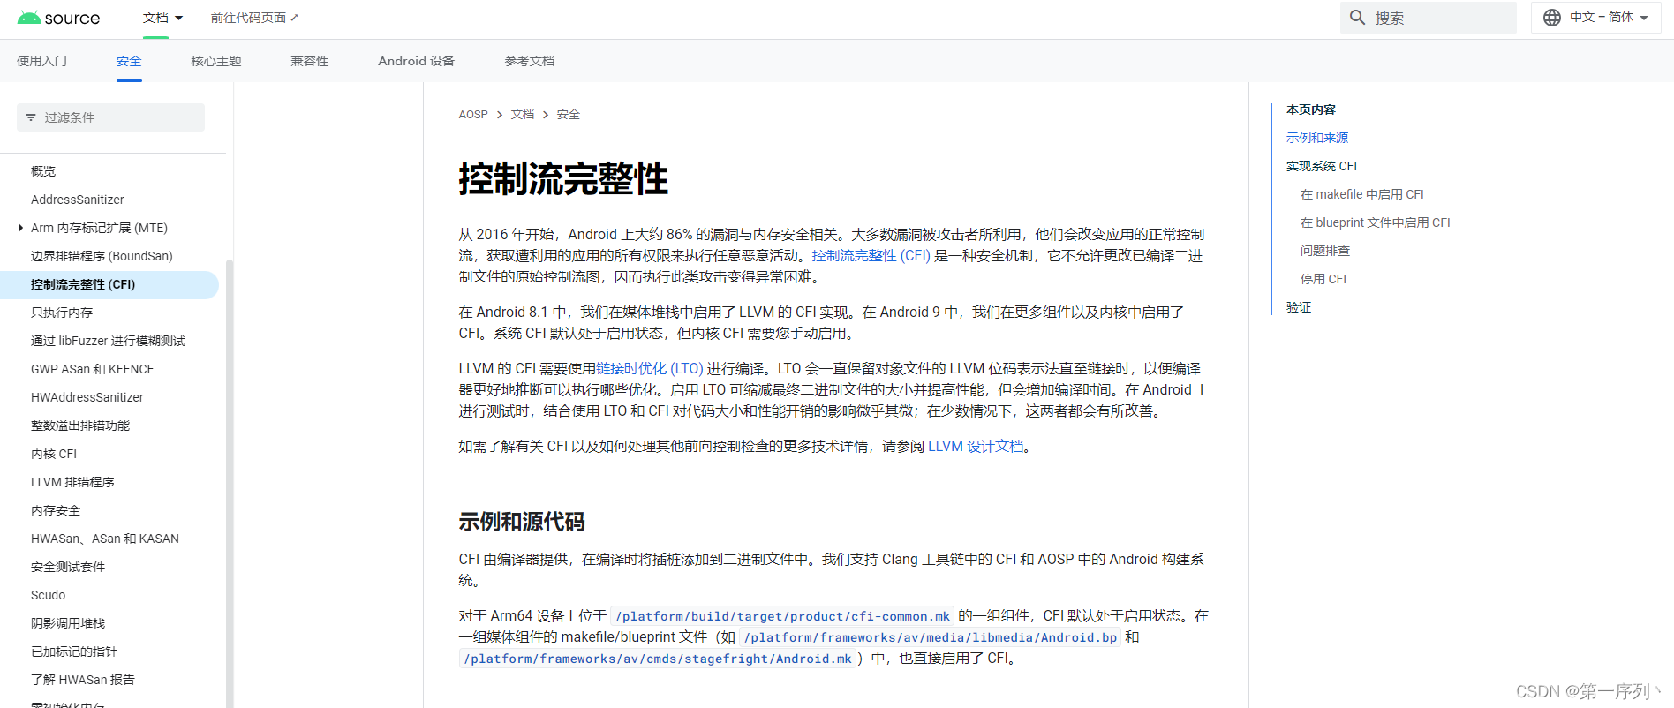This screenshot has width=1674, height=708.
Task: Click 文档 breadcrumb link
Action: (523, 115)
